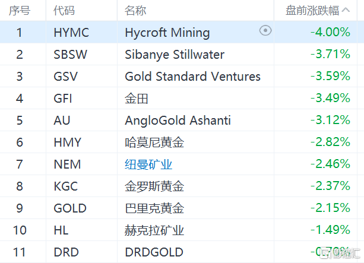Screen dimensions: 364x263
Task: Click the 盘前涨跌幅 column header text
Action: 312,11
